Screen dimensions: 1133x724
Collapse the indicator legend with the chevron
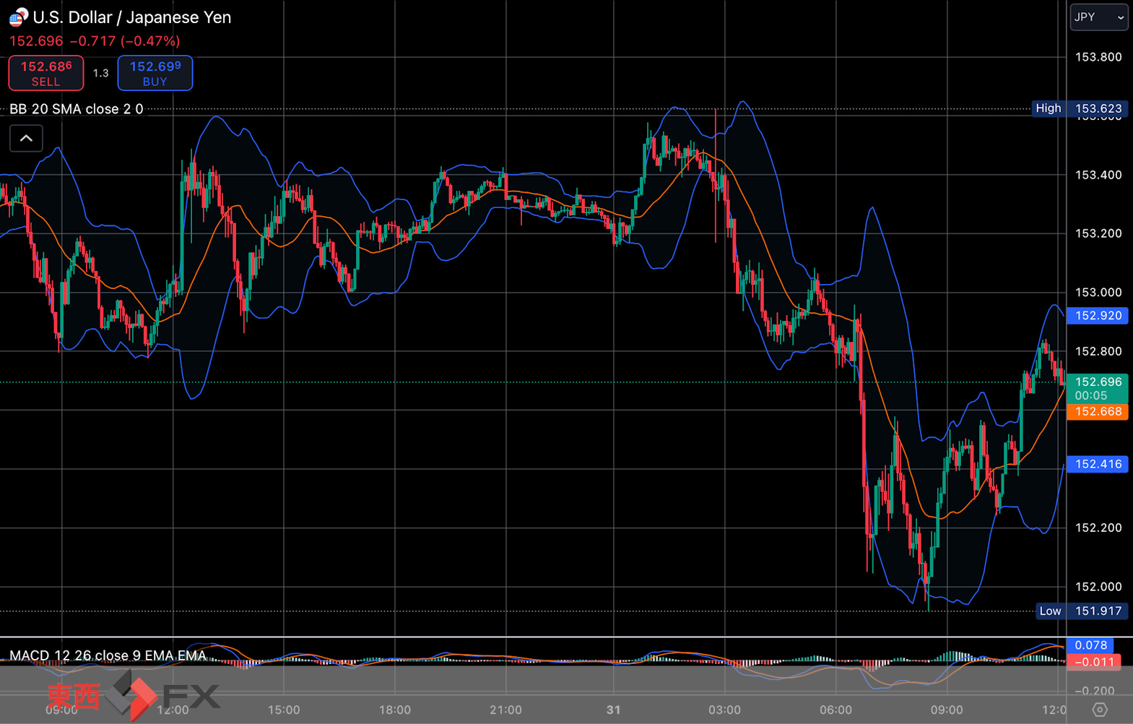tap(26, 138)
